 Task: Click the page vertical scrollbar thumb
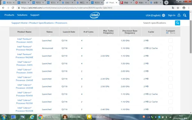(x=191, y=37)
